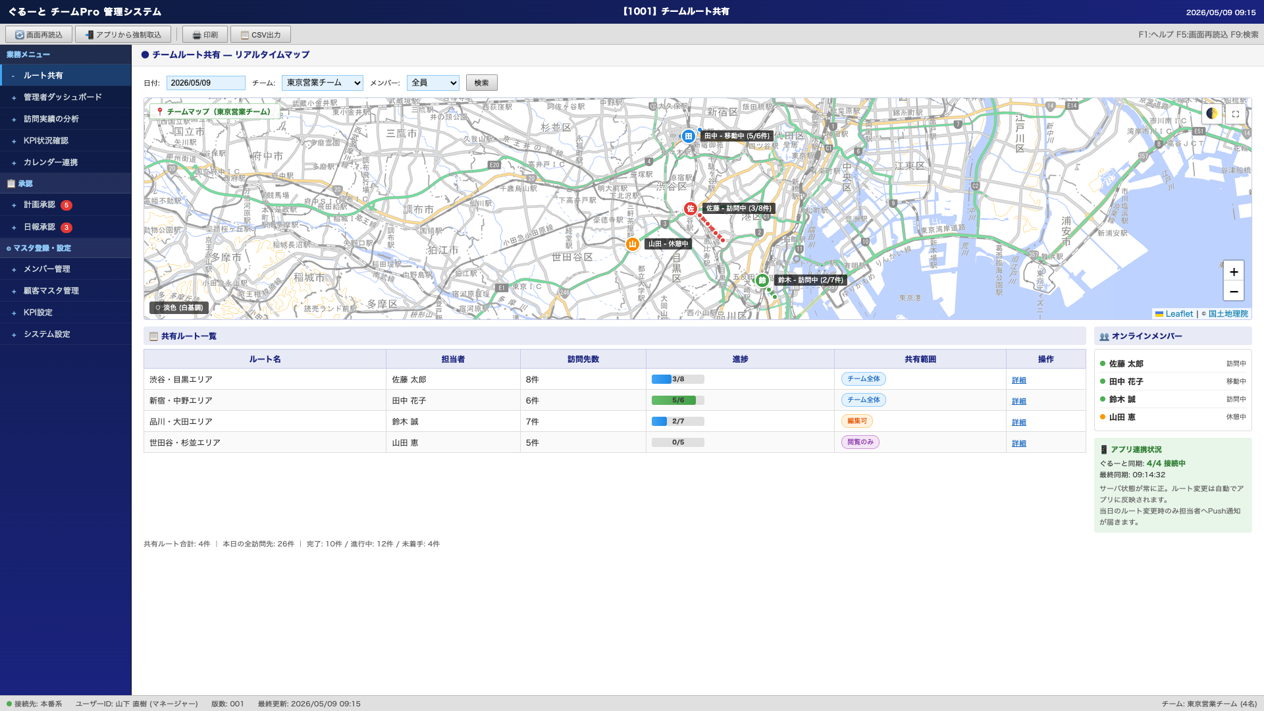Open 詳細 link for 品川・大田エリア
This screenshot has width=1264, height=711.
point(1019,423)
